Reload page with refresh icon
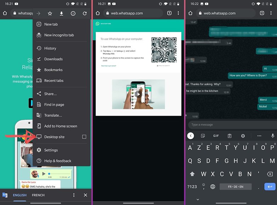The width and height of the screenshot is (277, 205). click(85, 13)
